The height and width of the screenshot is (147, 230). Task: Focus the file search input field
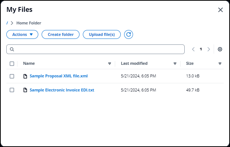tap(95, 49)
